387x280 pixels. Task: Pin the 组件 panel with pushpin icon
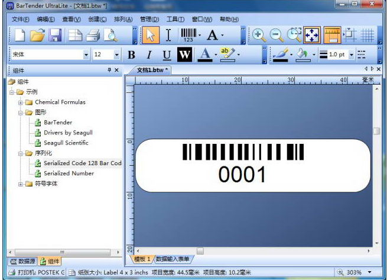pos(109,70)
